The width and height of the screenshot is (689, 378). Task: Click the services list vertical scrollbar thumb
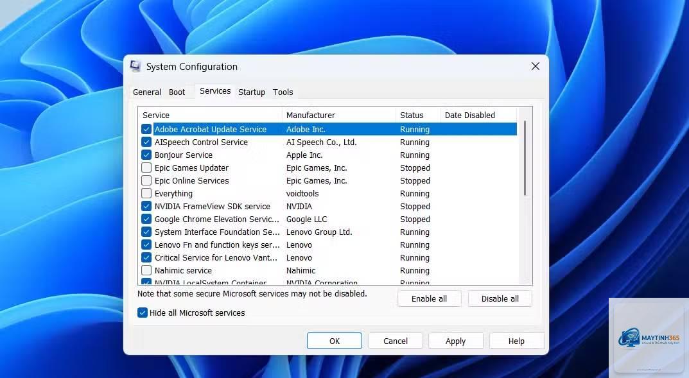click(x=525, y=158)
